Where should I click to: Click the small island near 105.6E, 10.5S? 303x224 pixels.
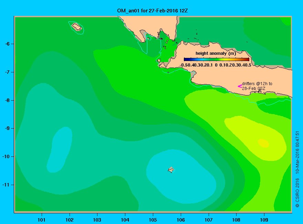coord(171,170)
